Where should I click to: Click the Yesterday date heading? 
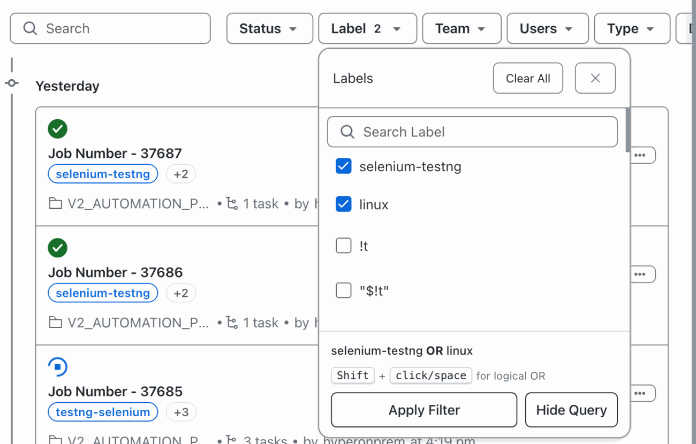tap(67, 86)
